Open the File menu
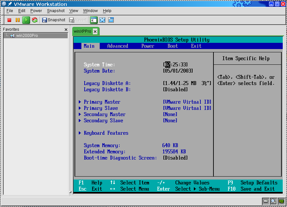The height and width of the screenshot is (207, 287). pos(10,11)
